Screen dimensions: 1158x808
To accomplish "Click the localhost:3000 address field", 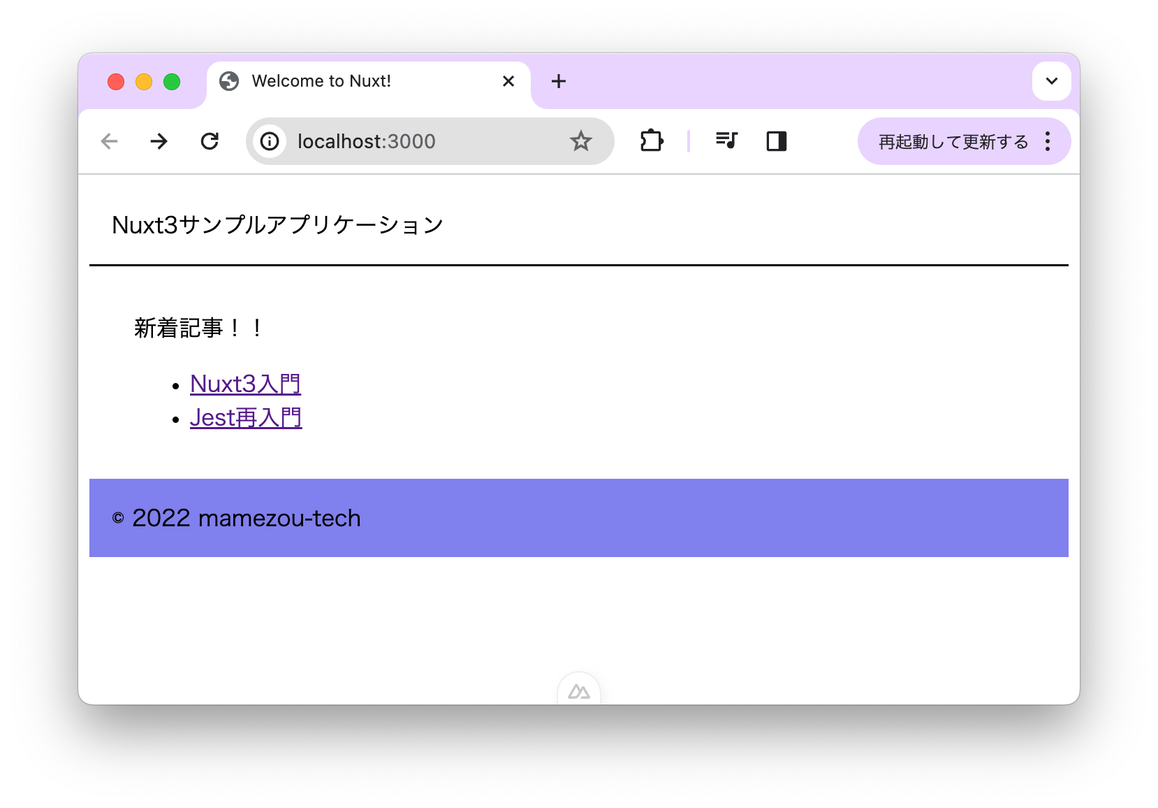I will (x=419, y=141).
